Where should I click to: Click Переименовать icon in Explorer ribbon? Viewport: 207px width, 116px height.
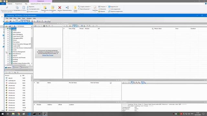point(67,8)
